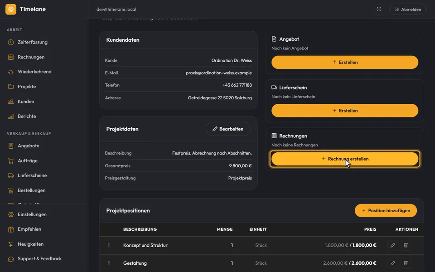Click the Timelane logo icon
Screen dimensions: 435x272
click(x=11, y=9)
